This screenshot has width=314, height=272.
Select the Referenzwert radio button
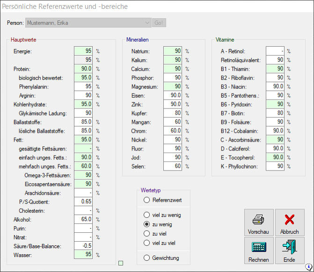147,200
